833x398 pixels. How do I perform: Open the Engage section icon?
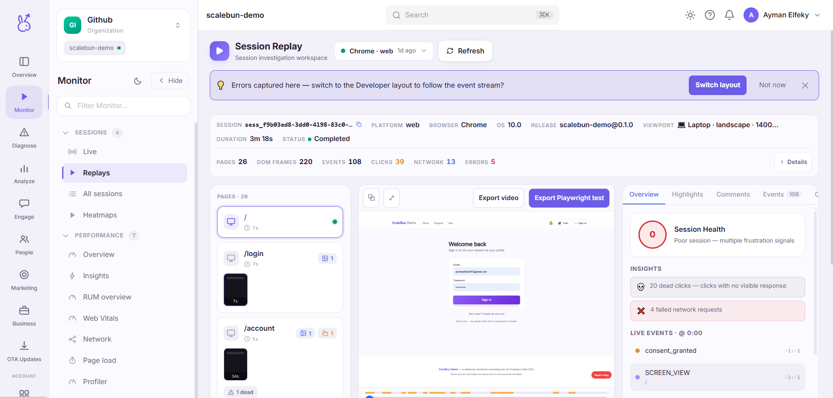point(24,204)
